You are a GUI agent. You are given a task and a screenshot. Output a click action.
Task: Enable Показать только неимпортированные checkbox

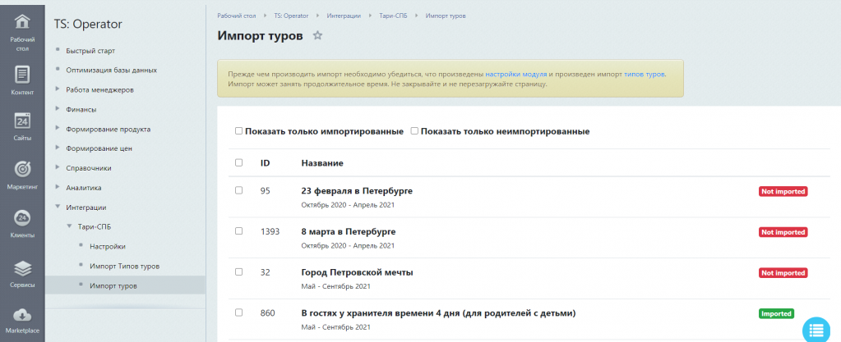[414, 131]
